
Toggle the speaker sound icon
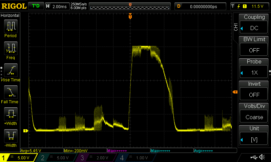pyautogui.click(x=262, y=157)
